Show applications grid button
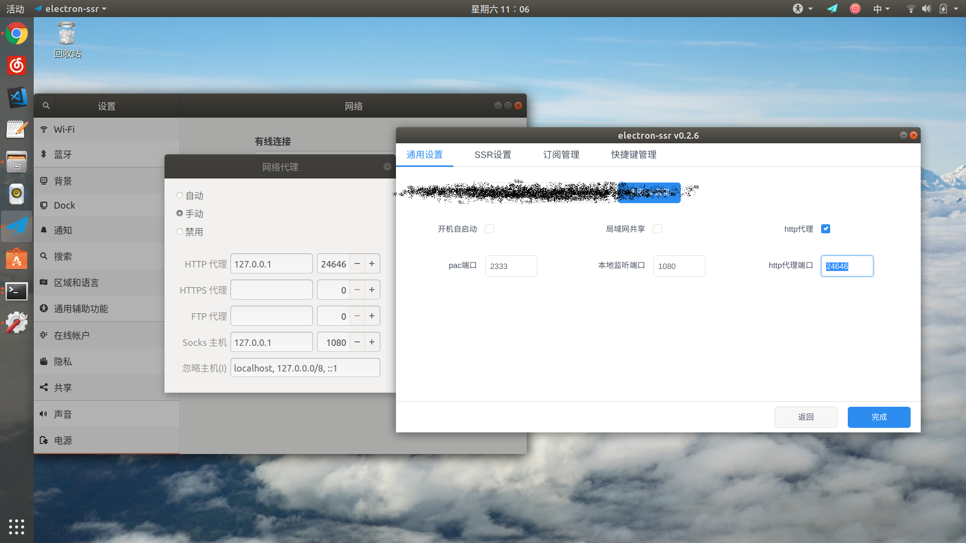 (x=17, y=526)
